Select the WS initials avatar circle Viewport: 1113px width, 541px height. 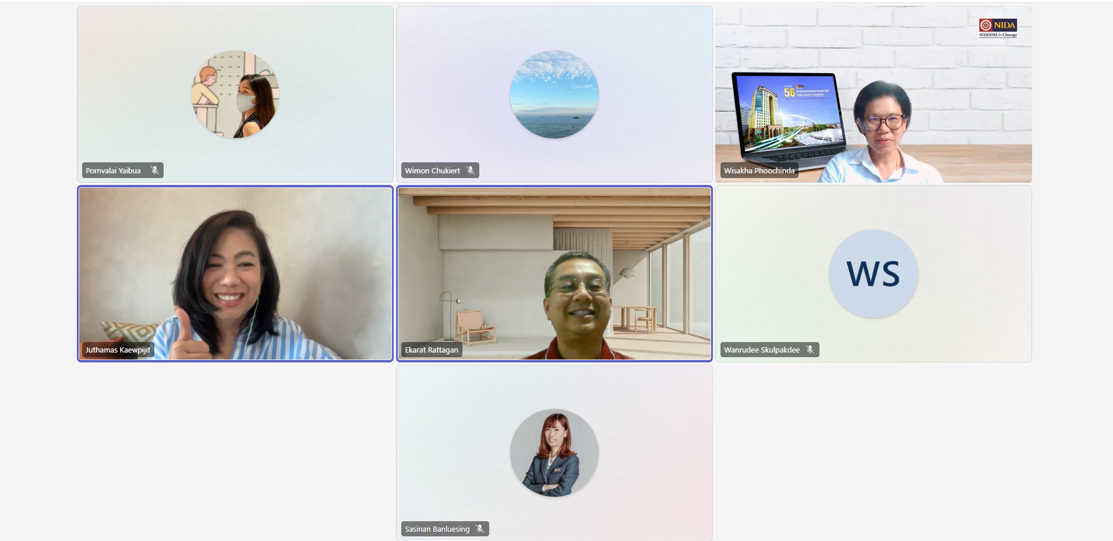point(873,273)
